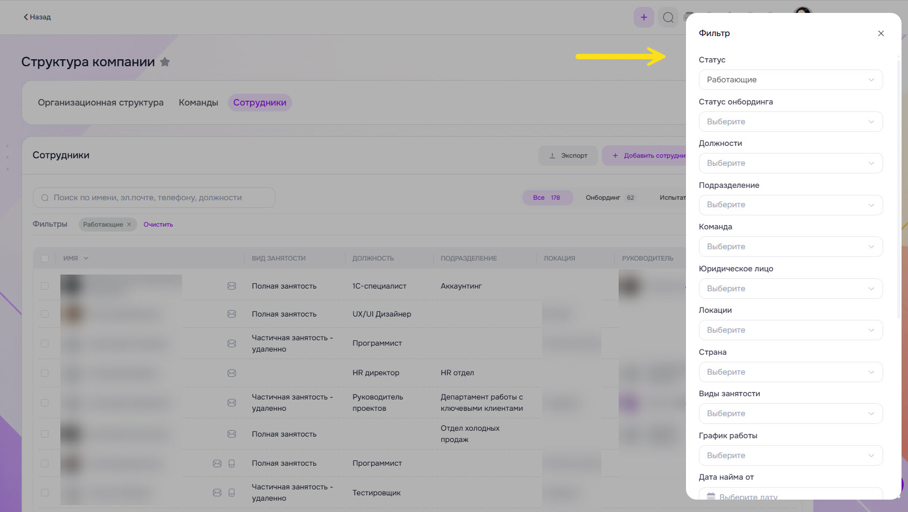The image size is (908, 512).
Task: Click the Тестировщик position cell
Action: coord(377,493)
